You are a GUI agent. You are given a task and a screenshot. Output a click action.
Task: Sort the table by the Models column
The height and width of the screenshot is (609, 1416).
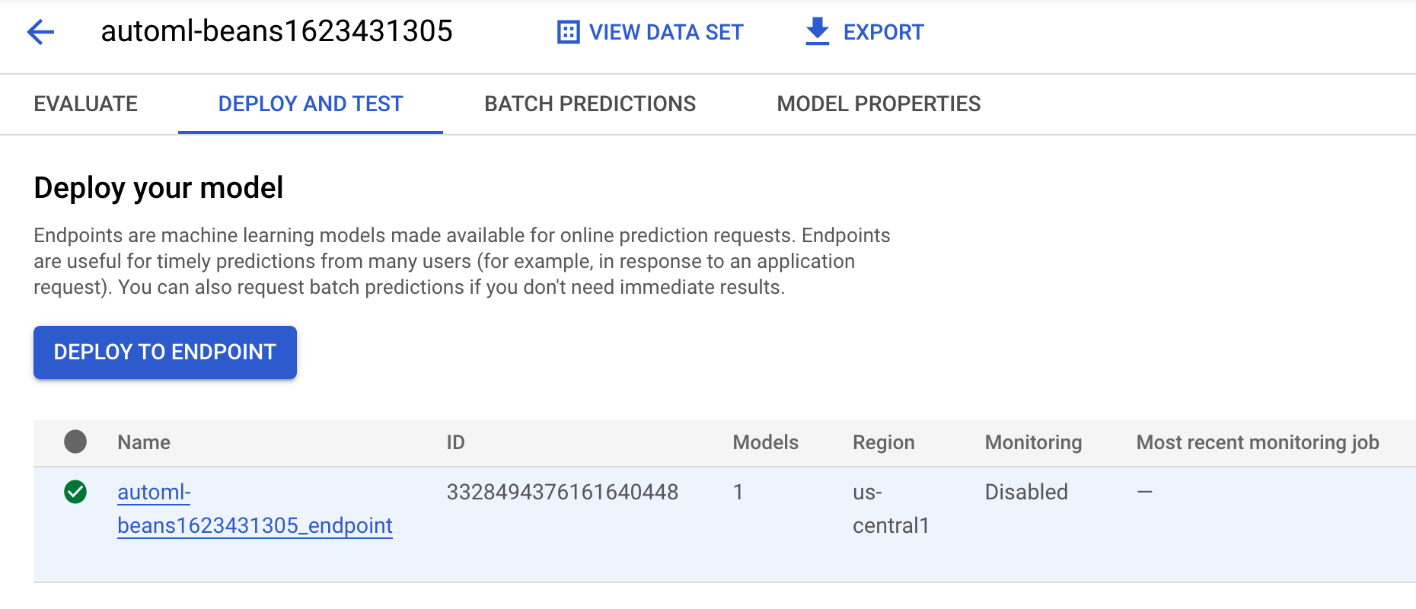point(765,442)
